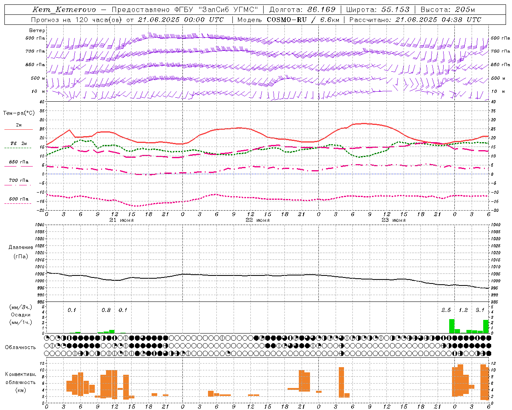This screenshot has height=410, width=512.
Task: Select the 'Конвективн.' convective cloud label
Action: (21, 374)
